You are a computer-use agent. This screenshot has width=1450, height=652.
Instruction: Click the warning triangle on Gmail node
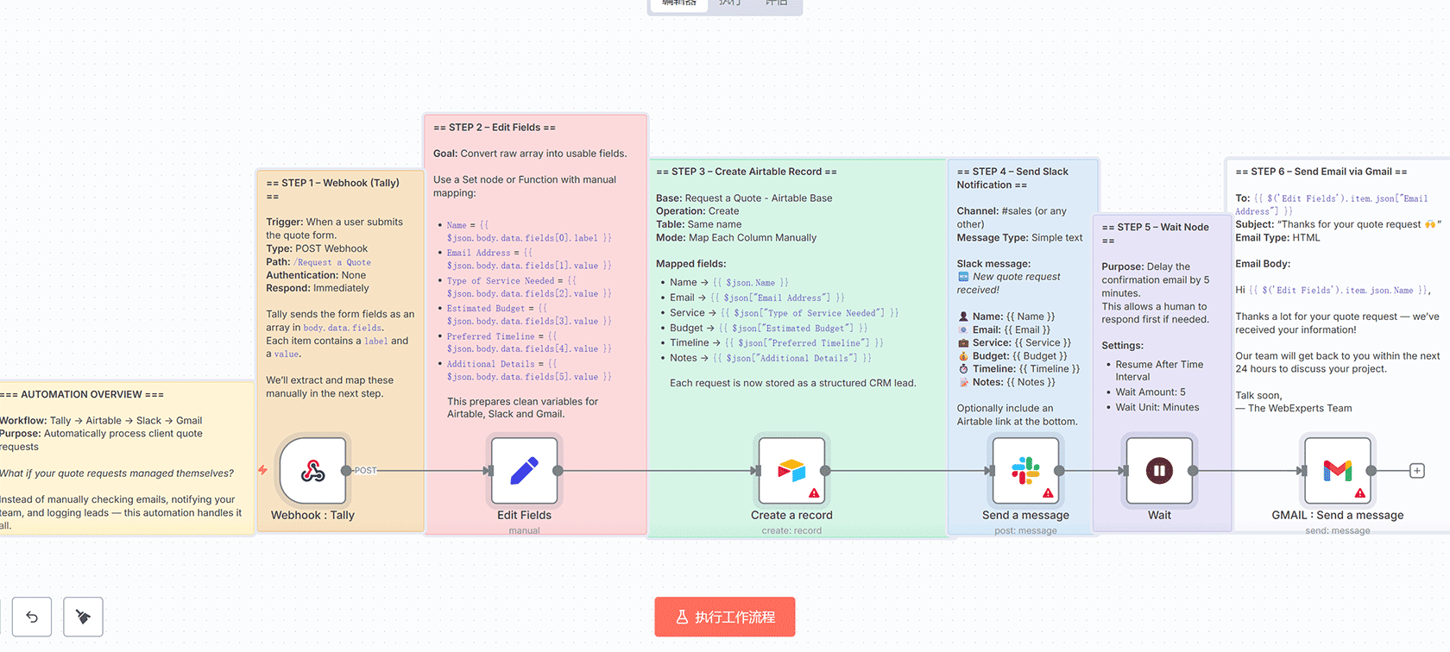[1360, 493]
